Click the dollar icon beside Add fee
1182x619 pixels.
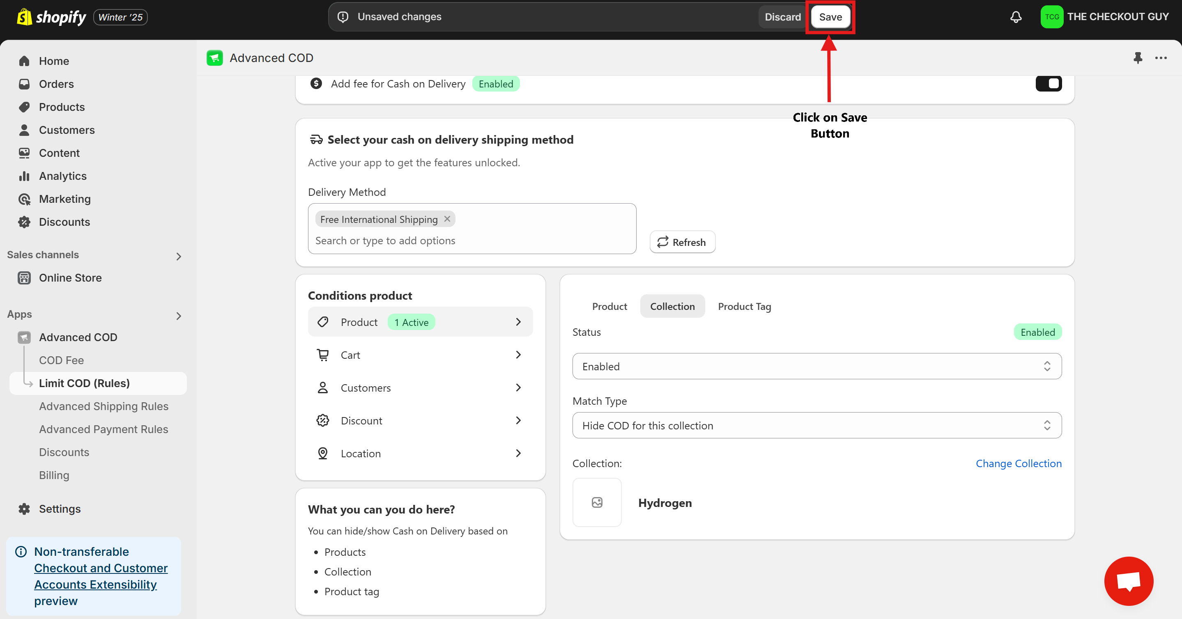pyautogui.click(x=316, y=83)
